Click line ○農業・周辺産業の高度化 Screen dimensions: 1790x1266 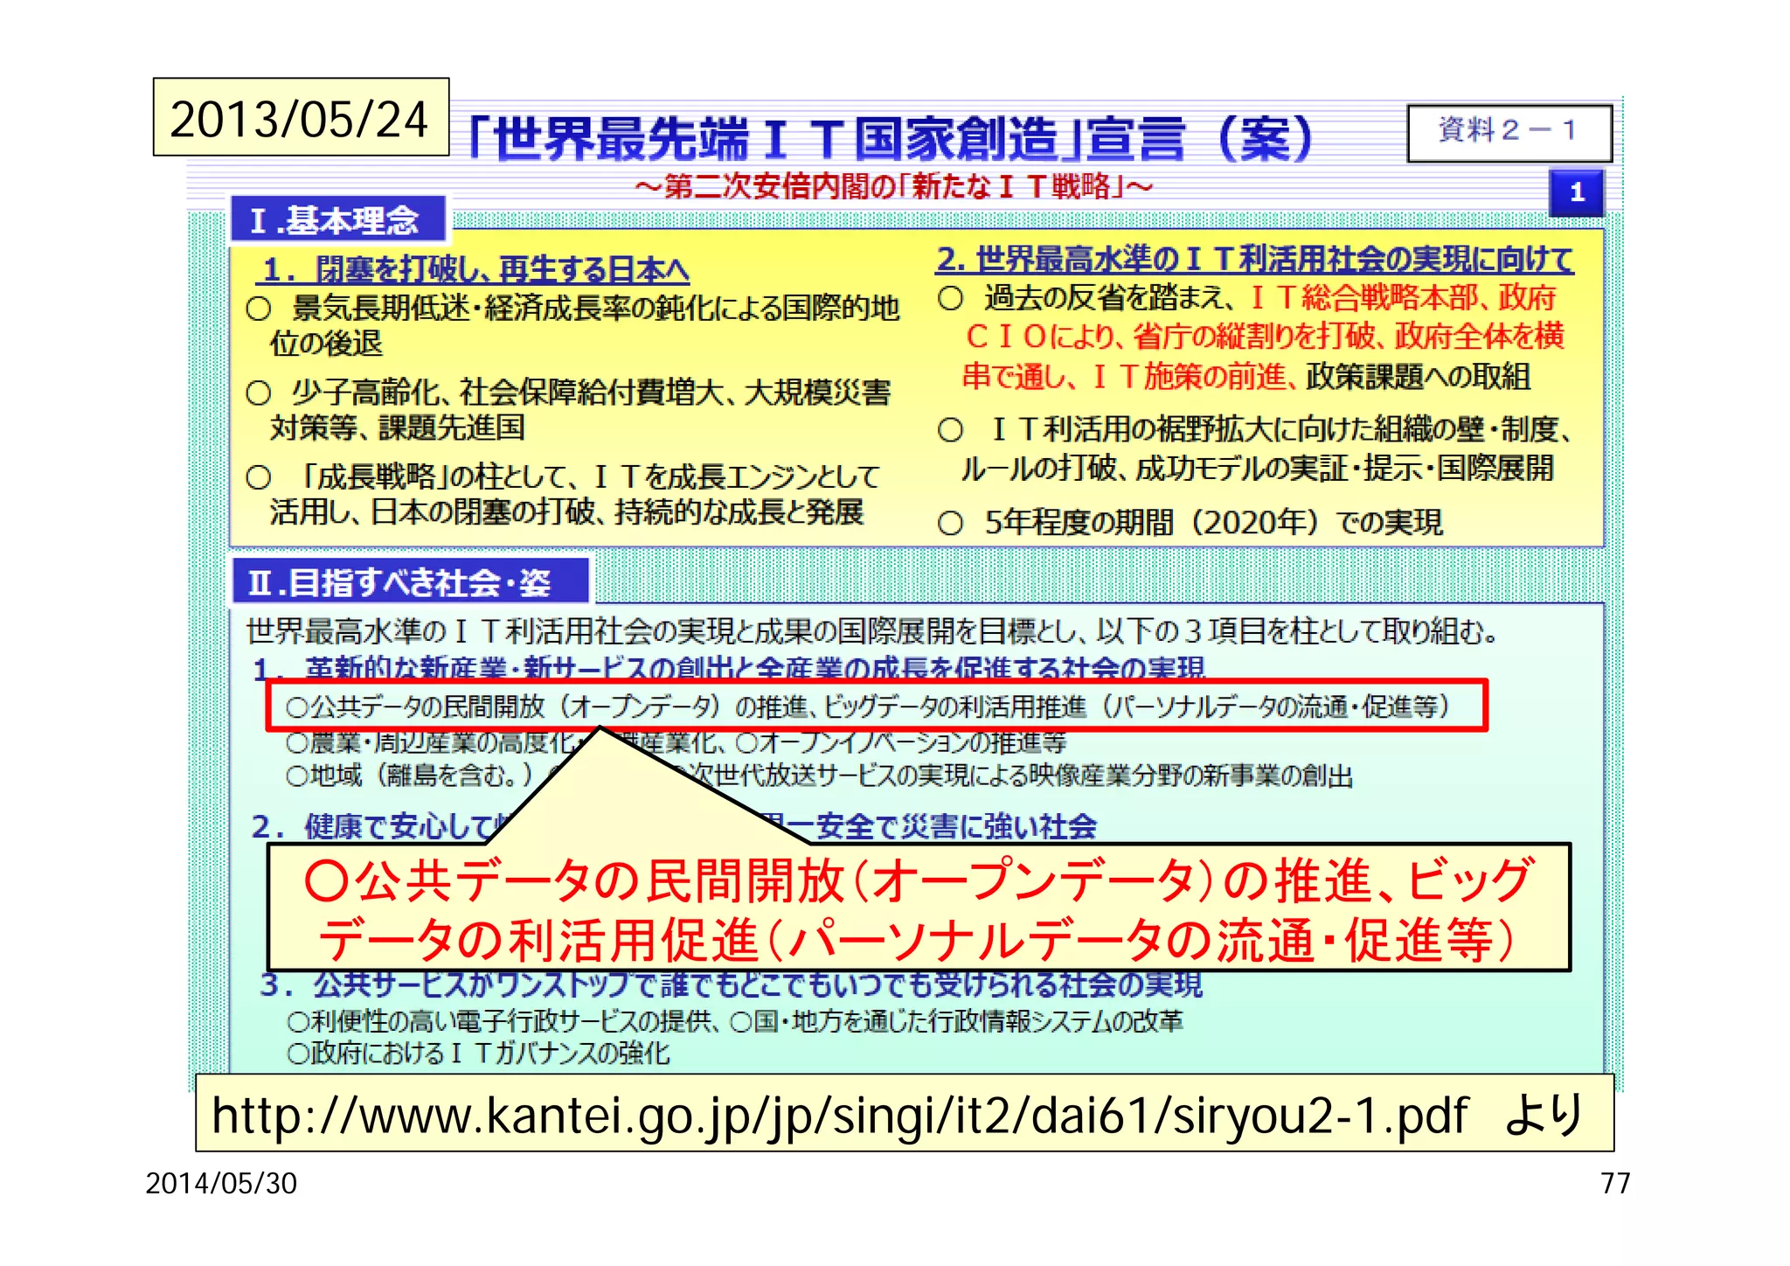pos(676,742)
